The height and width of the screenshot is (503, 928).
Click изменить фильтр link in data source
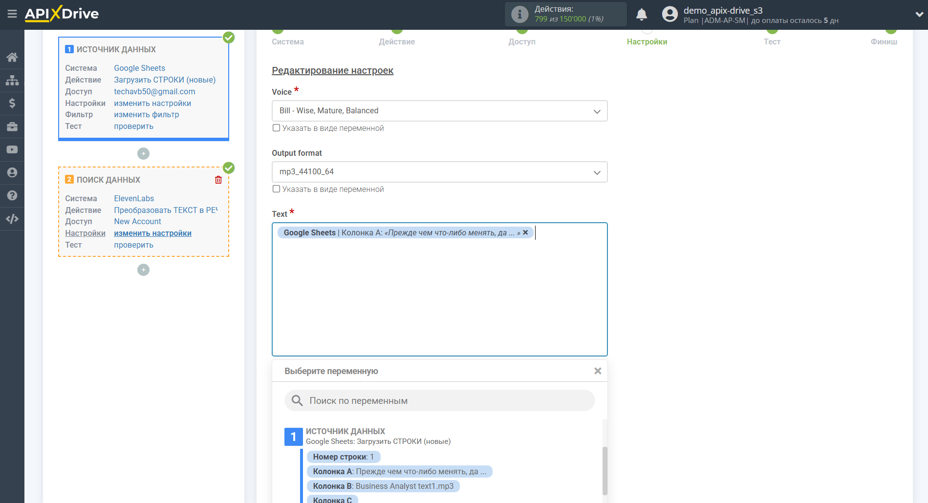[146, 114]
